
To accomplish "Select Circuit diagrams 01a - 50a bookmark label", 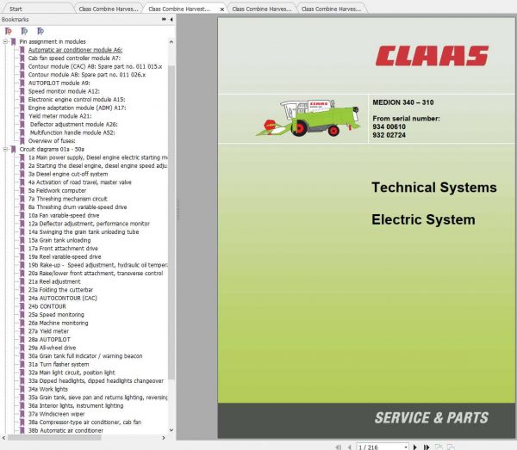I will (52, 149).
